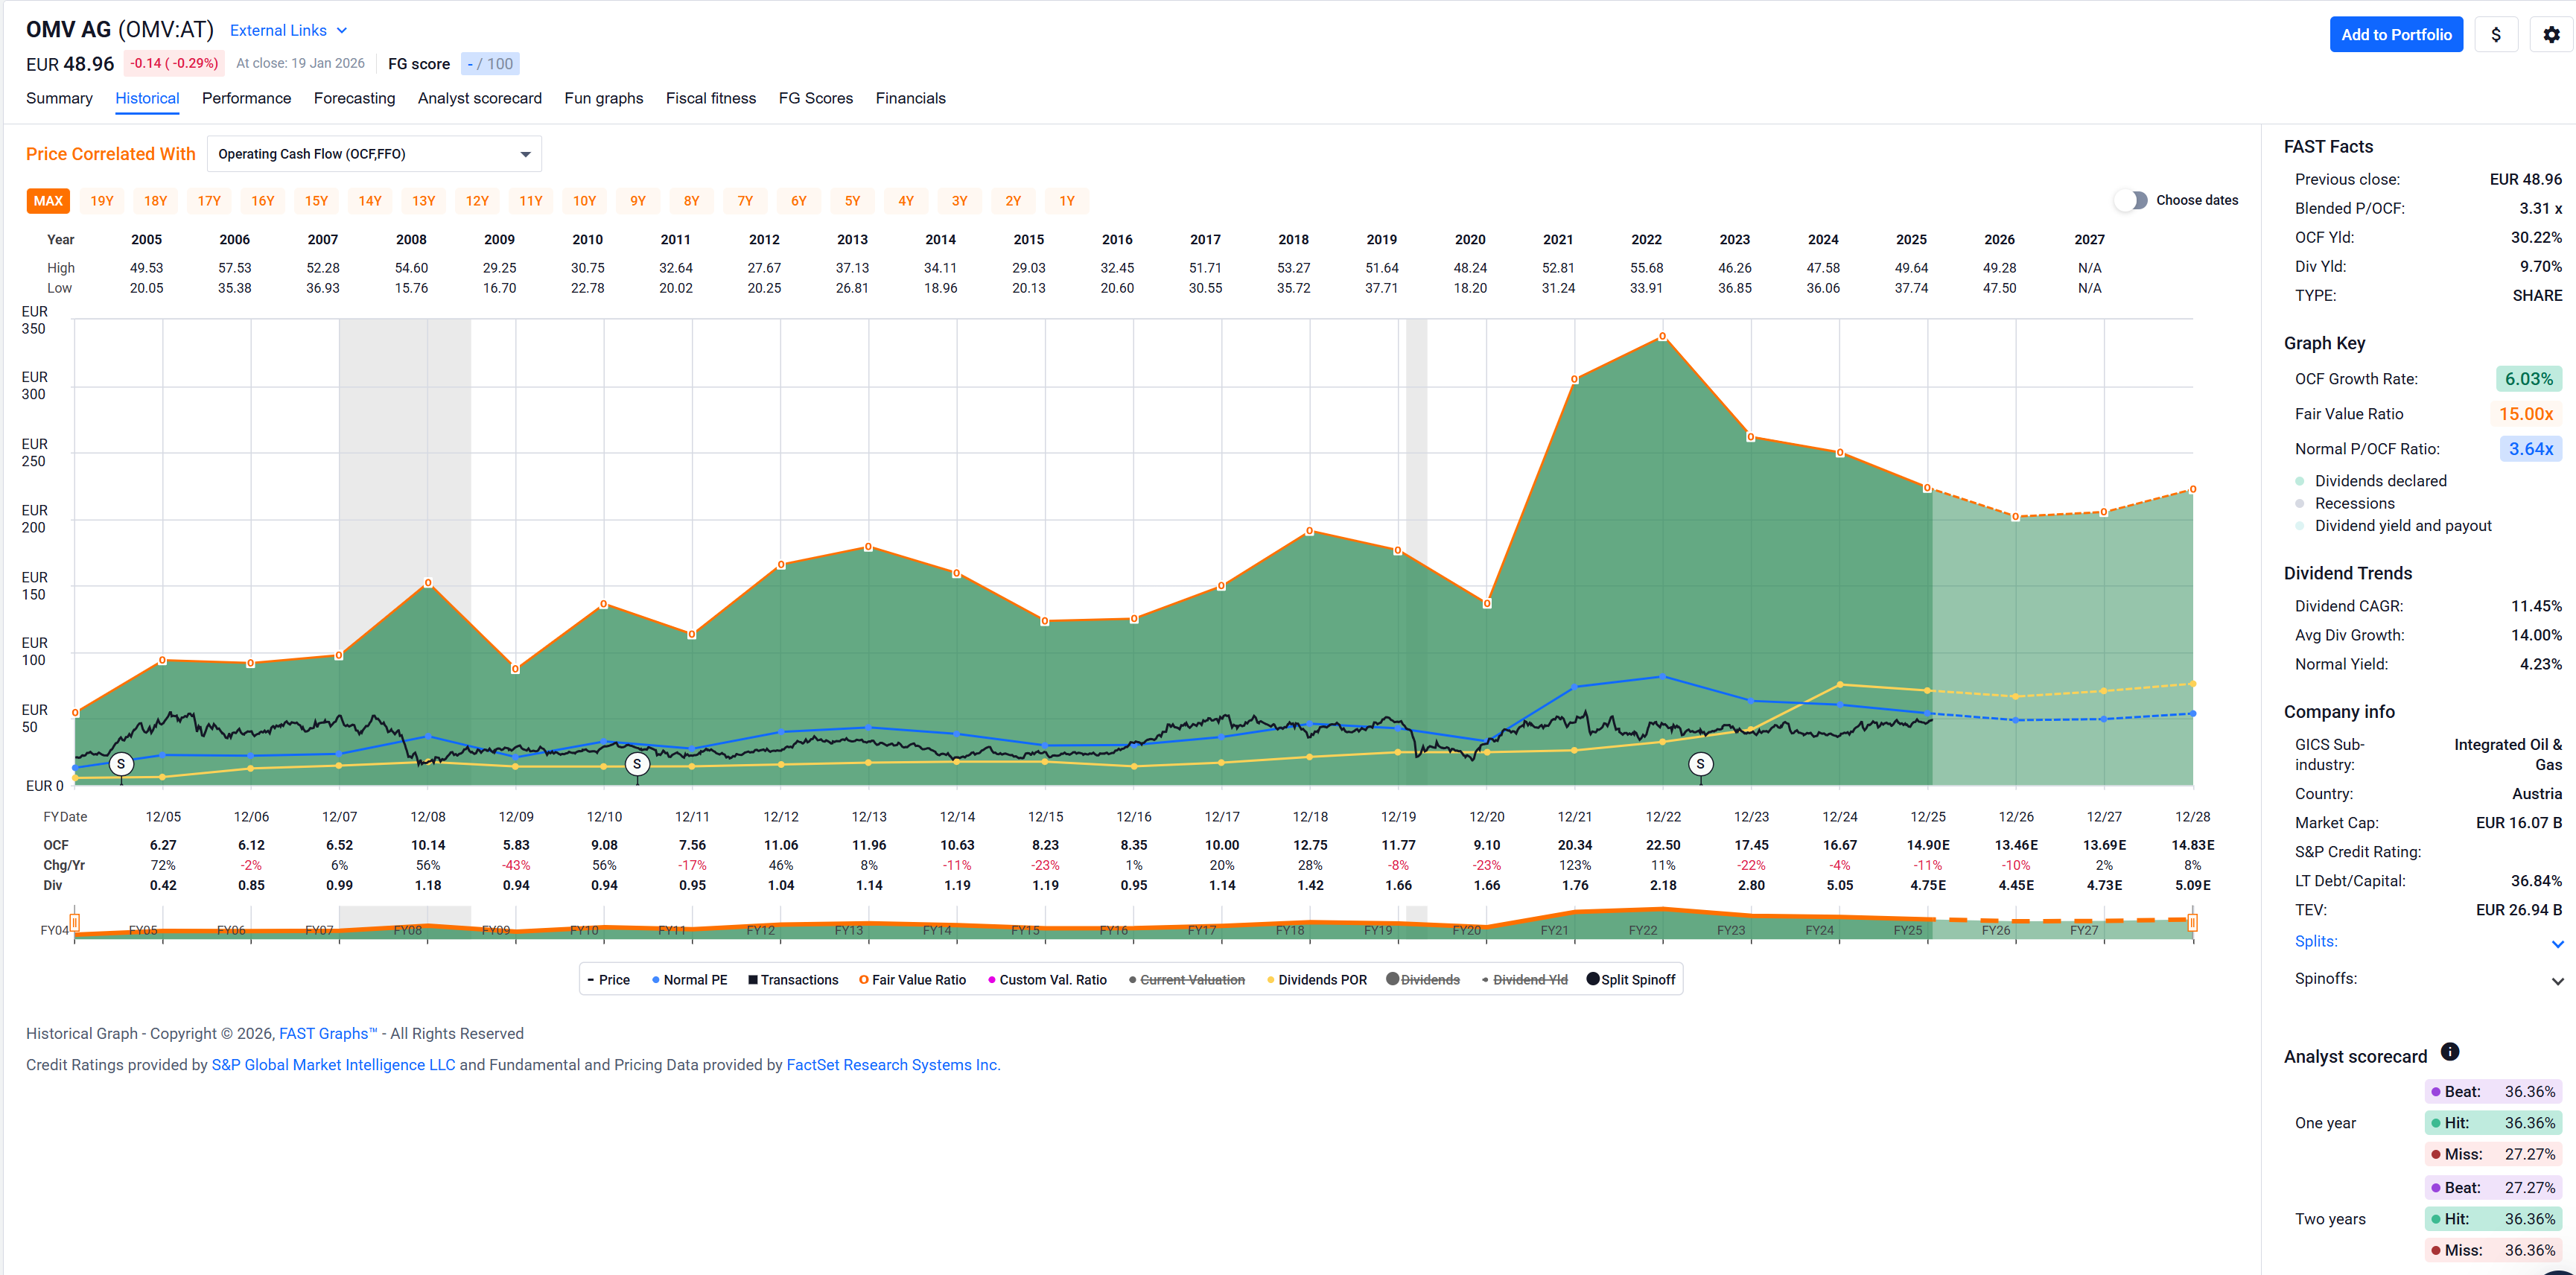Click the first split marker near 2005
Screen dimensions: 2576x1275
coord(121,764)
